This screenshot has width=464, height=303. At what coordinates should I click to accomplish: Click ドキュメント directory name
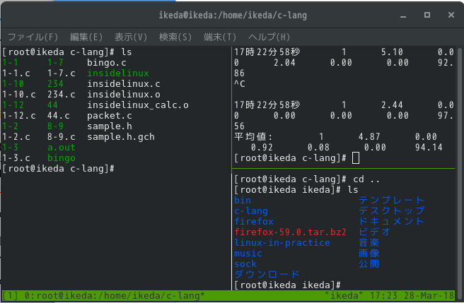[x=392, y=221]
